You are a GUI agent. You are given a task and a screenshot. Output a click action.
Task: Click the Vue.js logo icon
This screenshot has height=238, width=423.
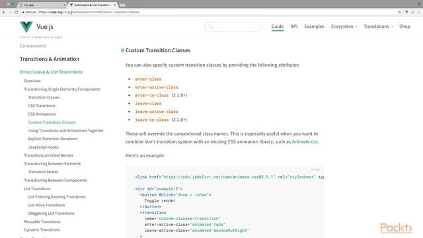[26, 27]
